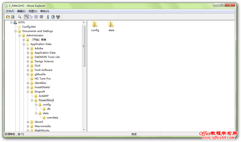This screenshot has width=241, height=142.
Task: Collapse the data node in tree
Action: (36, 113)
